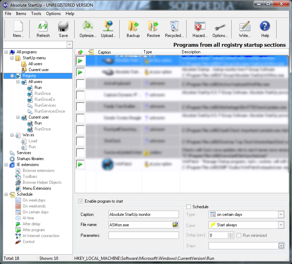Viewport: 292px width, 264px height.
Task: Select the Toolbars tree node
Action: pyautogui.click(x=30, y=176)
